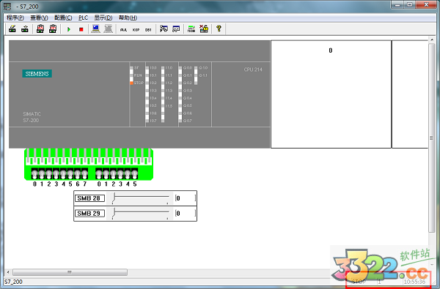Open the AWL view toolbar icon
Viewport: 440px width, 289px height.
[x=123, y=30]
